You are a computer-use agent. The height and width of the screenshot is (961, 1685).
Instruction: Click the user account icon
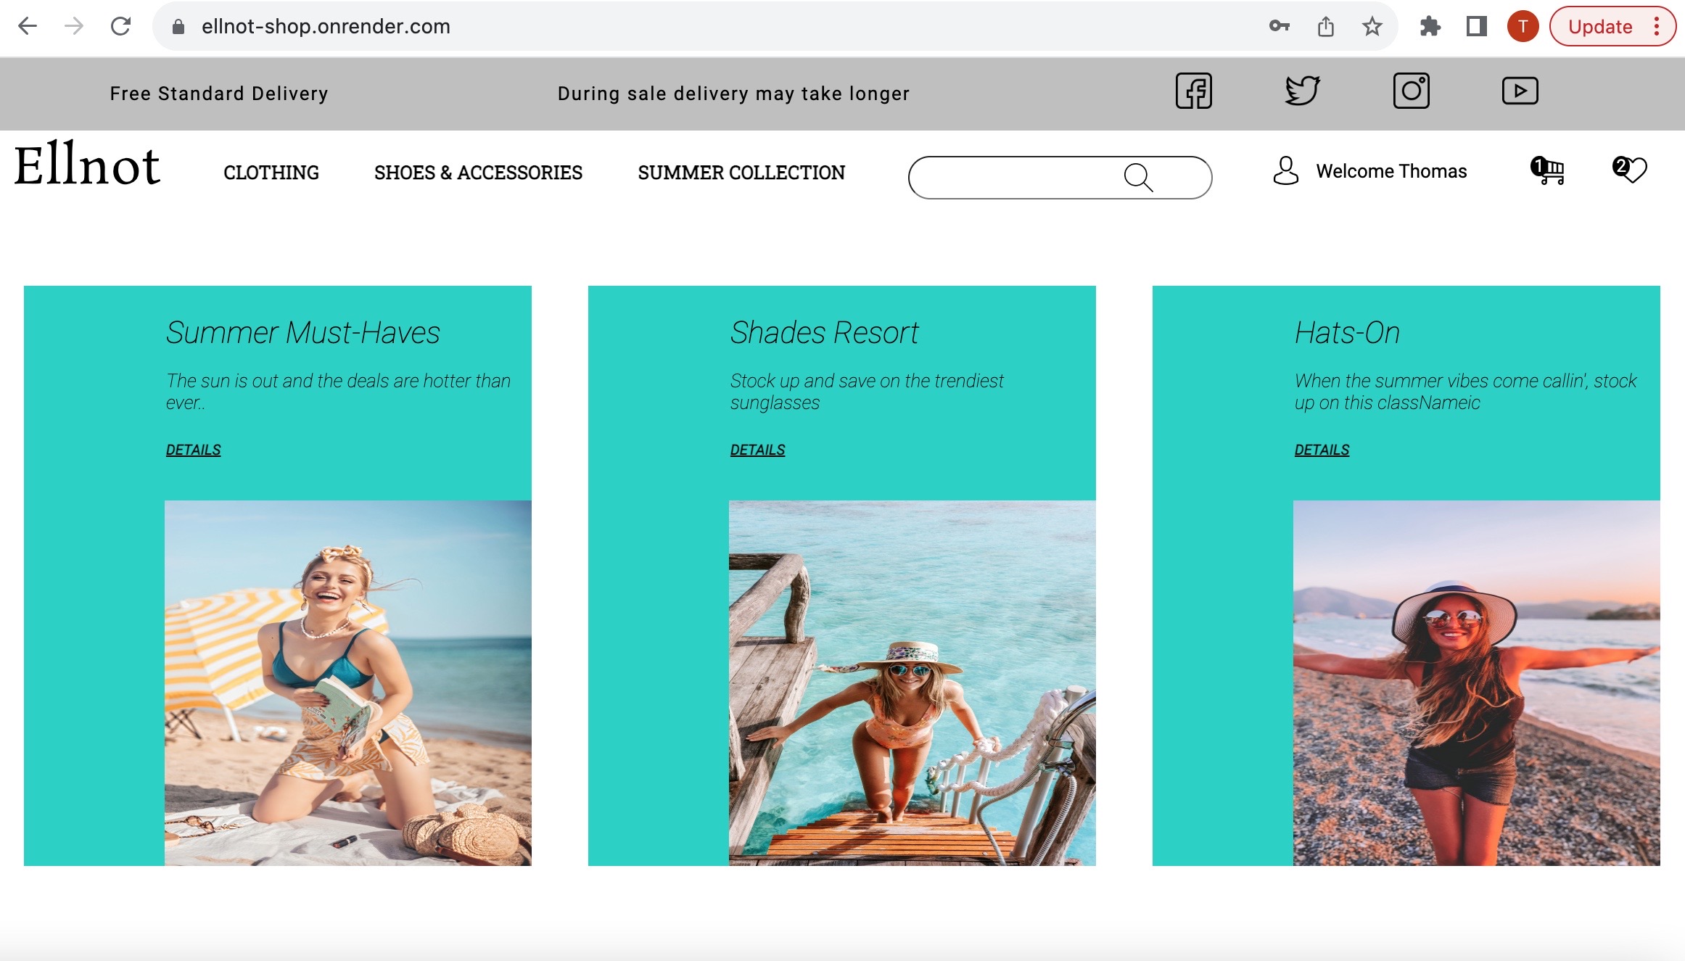click(x=1285, y=173)
